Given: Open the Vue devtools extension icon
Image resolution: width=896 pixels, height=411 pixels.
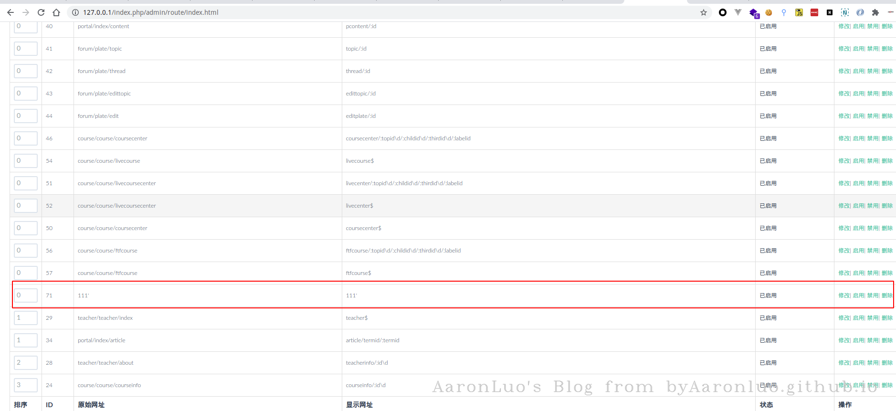Looking at the screenshot, I should click(738, 12).
